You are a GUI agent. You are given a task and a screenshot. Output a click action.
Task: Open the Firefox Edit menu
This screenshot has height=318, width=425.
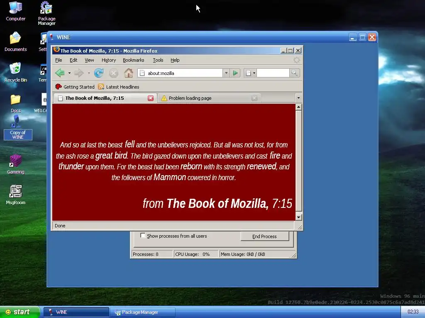tap(73, 60)
